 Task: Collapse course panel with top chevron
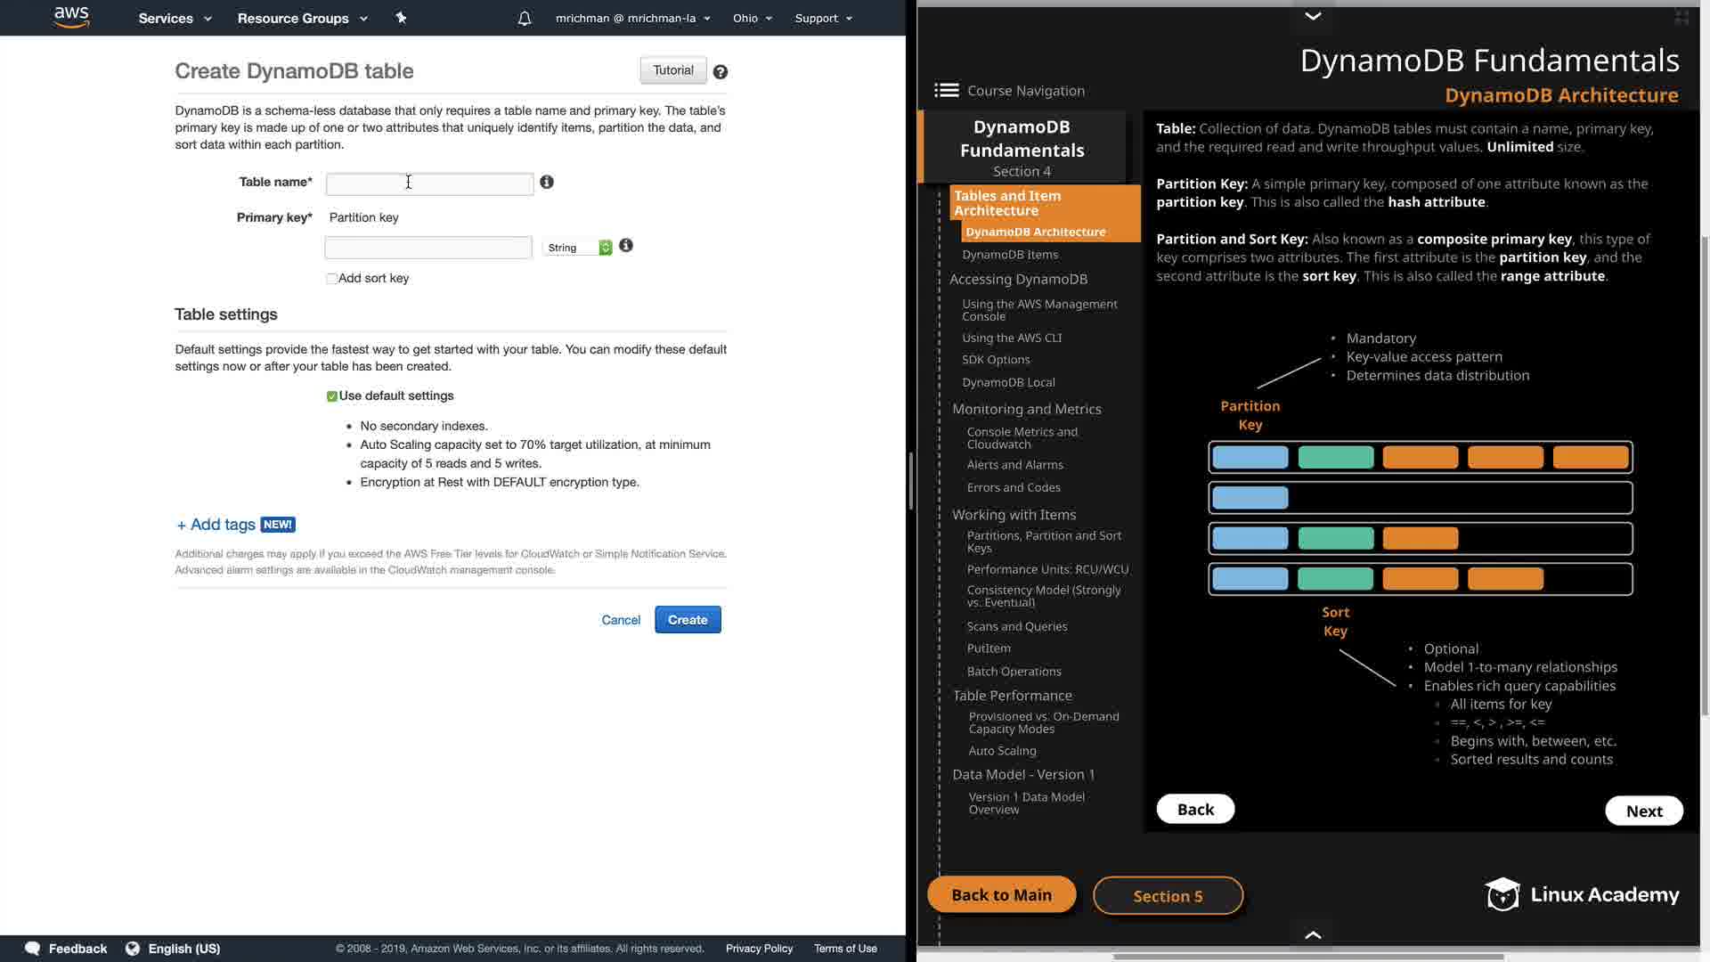(1312, 16)
